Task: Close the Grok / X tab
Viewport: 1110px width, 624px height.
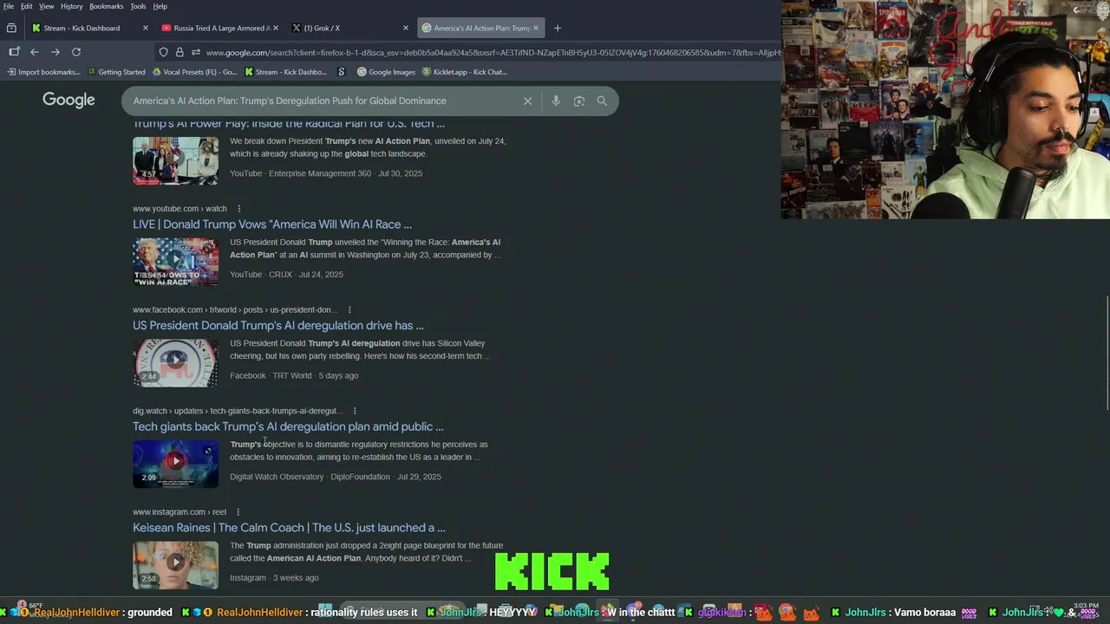Action: [x=406, y=28]
